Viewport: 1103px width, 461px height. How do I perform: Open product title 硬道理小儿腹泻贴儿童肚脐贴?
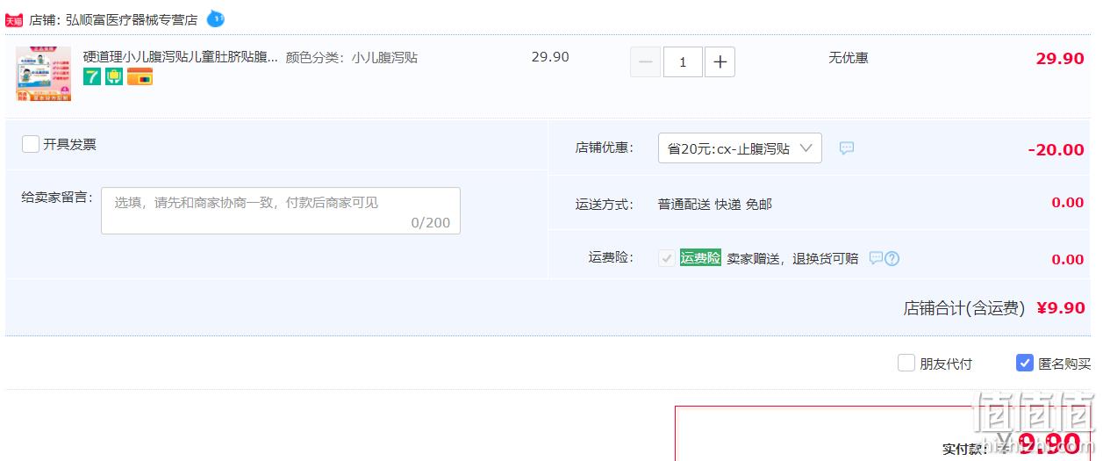tap(181, 58)
